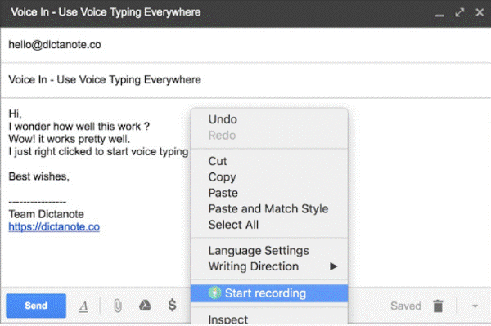The width and height of the screenshot is (491, 326).
Task: Discard draft with the trash icon
Action: click(x=438, y=306)
